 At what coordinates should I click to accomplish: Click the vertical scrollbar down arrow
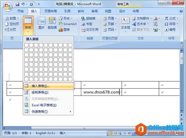coord(182,111)
